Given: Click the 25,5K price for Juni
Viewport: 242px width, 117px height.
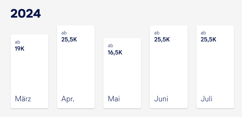Looking at the screenshot, I should tap(162, 40).
